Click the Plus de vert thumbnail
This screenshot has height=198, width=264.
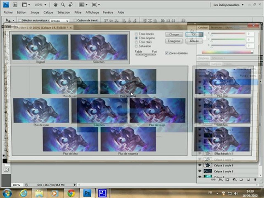(x=70, y=81)
